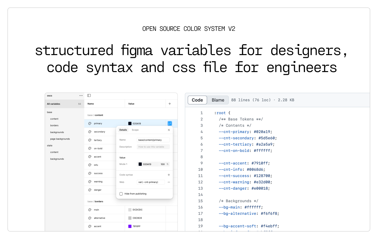Click the color type icon for tertiary
Screen dimensions: 384x239
coord(90,140)
